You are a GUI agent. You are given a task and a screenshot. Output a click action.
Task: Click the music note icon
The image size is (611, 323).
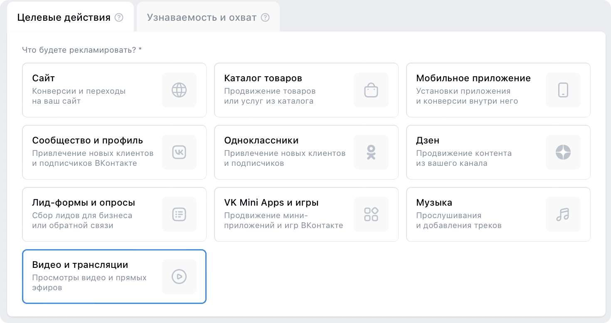(563, 214)
